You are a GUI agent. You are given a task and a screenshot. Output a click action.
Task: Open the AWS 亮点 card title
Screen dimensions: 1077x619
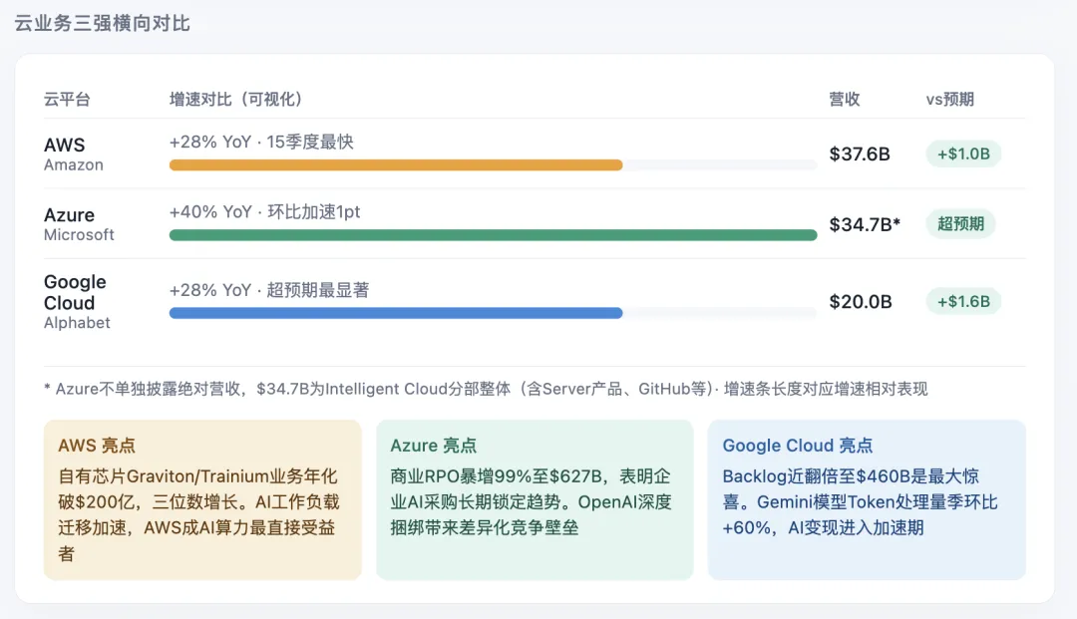(97, 446)
